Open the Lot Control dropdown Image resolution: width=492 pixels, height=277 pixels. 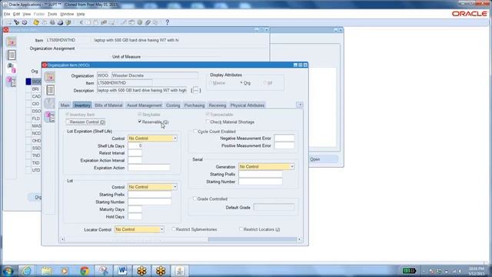[x=175, y=187]
